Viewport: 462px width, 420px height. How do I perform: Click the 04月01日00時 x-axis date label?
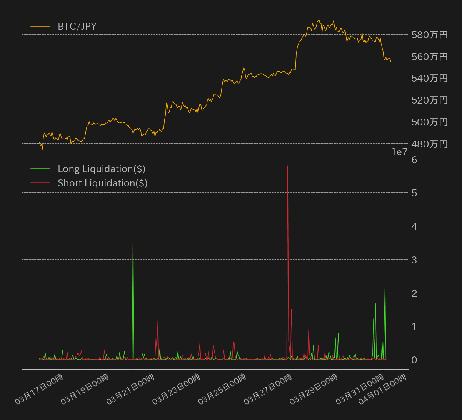pyautogui.click(x=382, y=389)
